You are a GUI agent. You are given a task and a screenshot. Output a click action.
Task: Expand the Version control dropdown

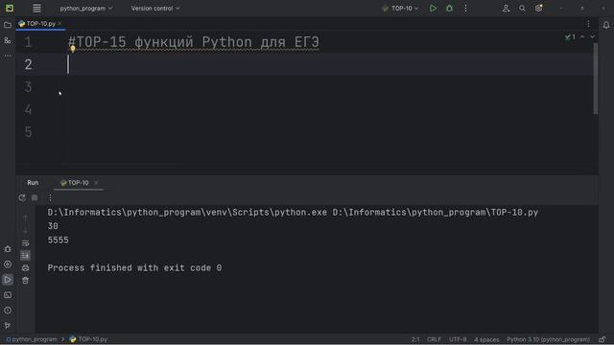coord(155,9)
